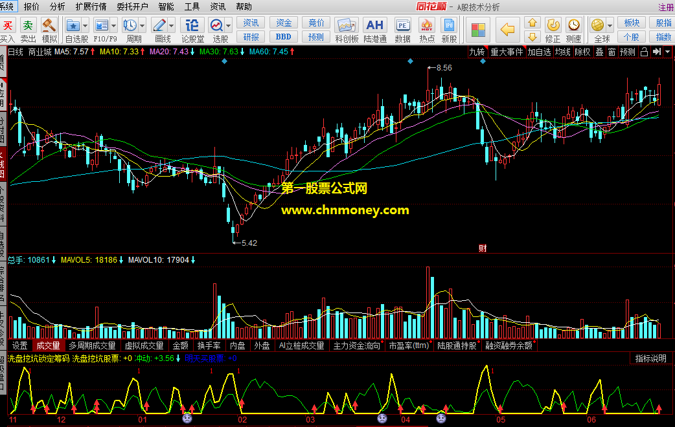Toggle the 重大事件 major events display
This screenshot has height=427, width=675.
click(507, 52)
